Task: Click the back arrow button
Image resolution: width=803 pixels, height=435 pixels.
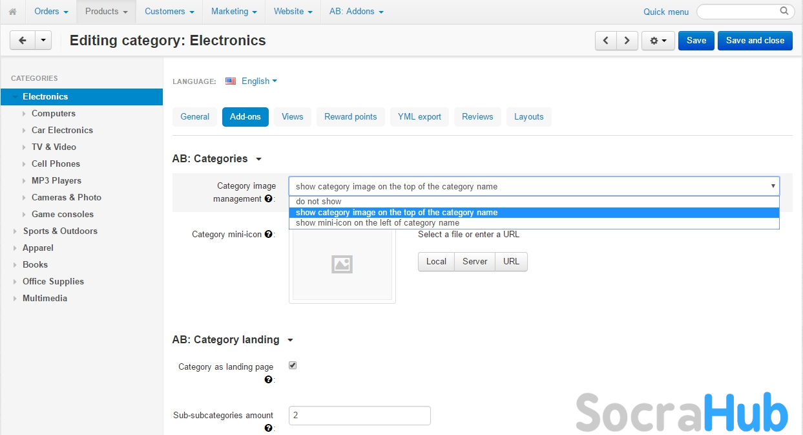Action: click(x=23, y=40)
